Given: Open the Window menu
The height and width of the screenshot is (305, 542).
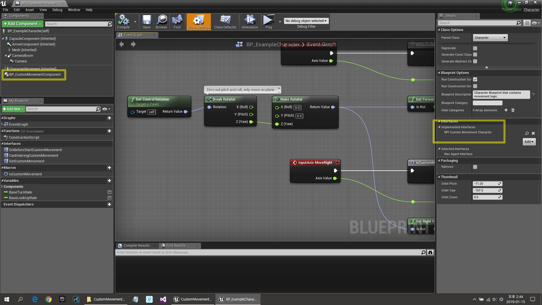Looking at the screenshot, I should pyautogui.click(x=74, y=10).
